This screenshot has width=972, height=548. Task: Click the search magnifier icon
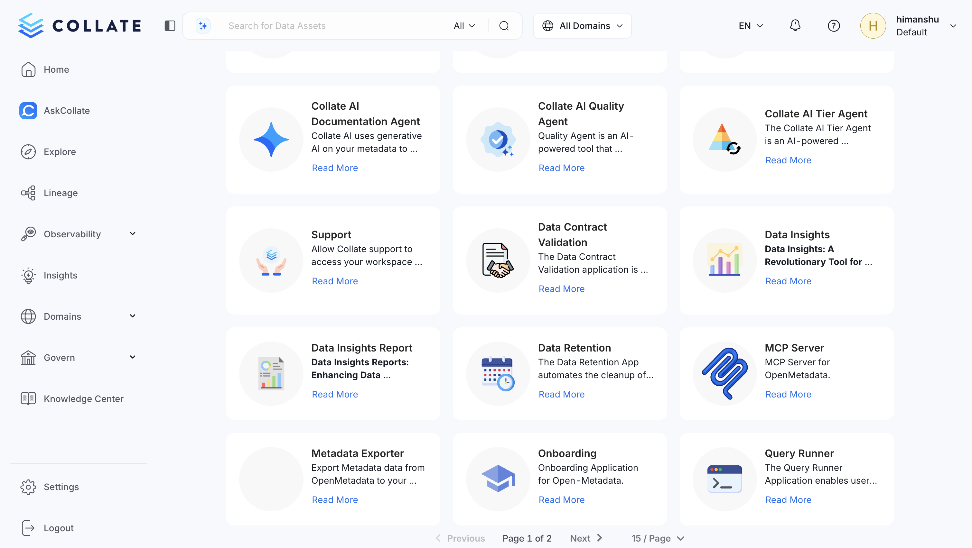pos(504,26)
